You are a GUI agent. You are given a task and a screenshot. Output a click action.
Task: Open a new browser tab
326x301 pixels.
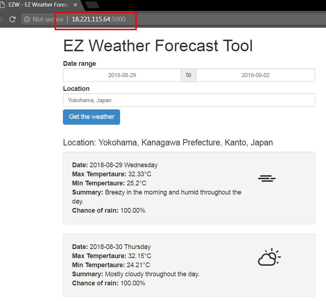92,5
